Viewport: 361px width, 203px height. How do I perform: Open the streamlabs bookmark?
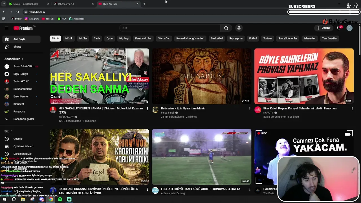click(77, 19)
